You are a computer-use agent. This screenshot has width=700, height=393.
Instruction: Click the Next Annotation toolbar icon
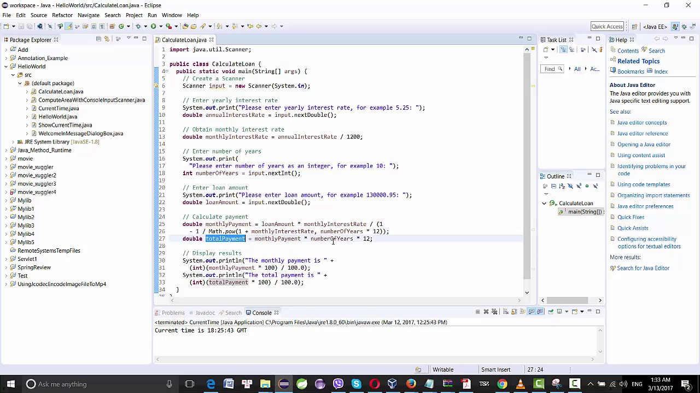pyautogui.click(x=219, y=26)
